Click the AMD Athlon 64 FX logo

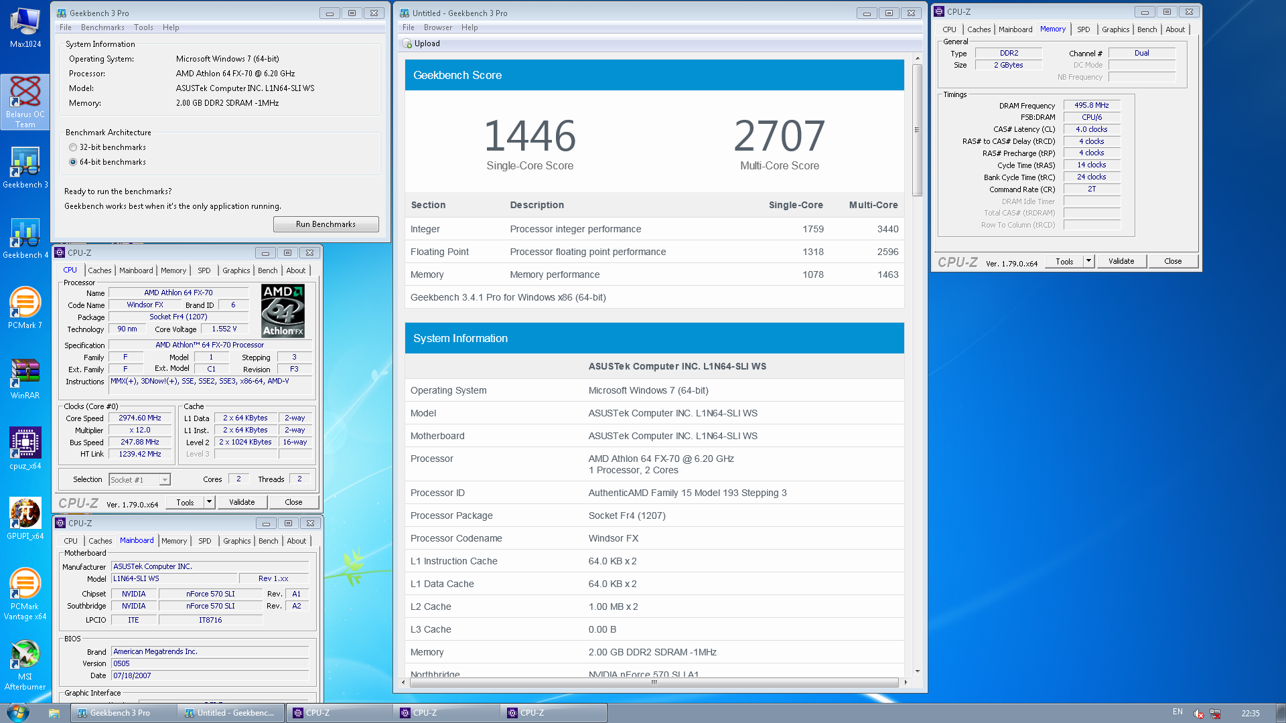tap(283, 311)
